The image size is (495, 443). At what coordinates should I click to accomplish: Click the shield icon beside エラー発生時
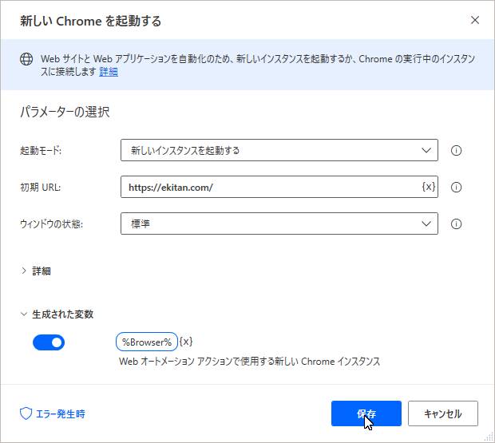point(26,413)
